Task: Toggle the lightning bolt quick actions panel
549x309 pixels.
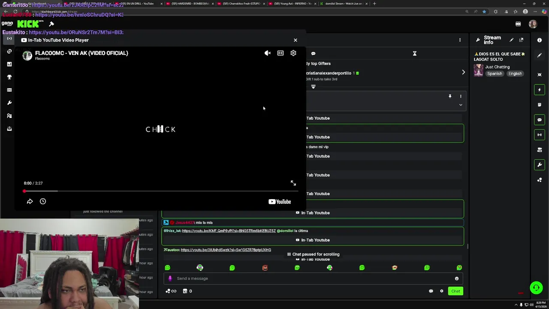Action: 540,90
